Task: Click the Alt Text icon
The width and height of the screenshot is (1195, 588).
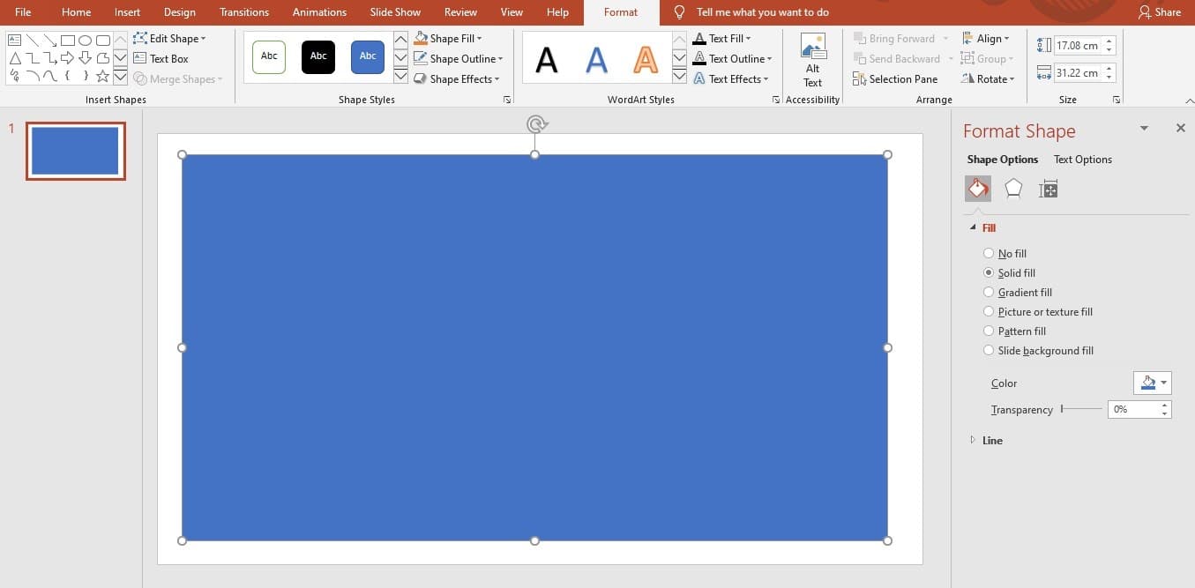Action: (812, 59)
